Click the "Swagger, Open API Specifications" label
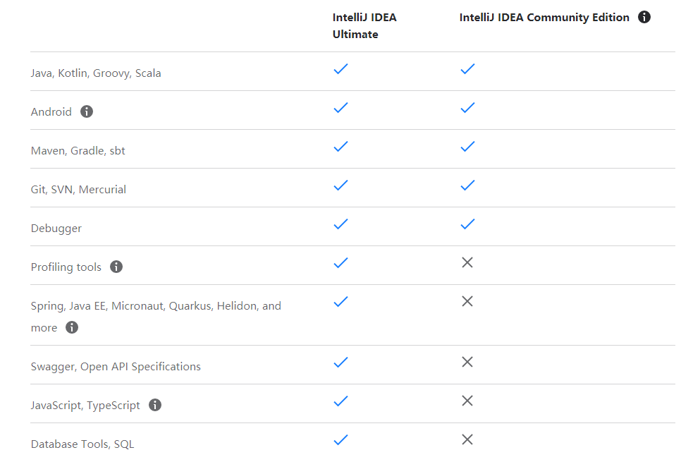 116,366
